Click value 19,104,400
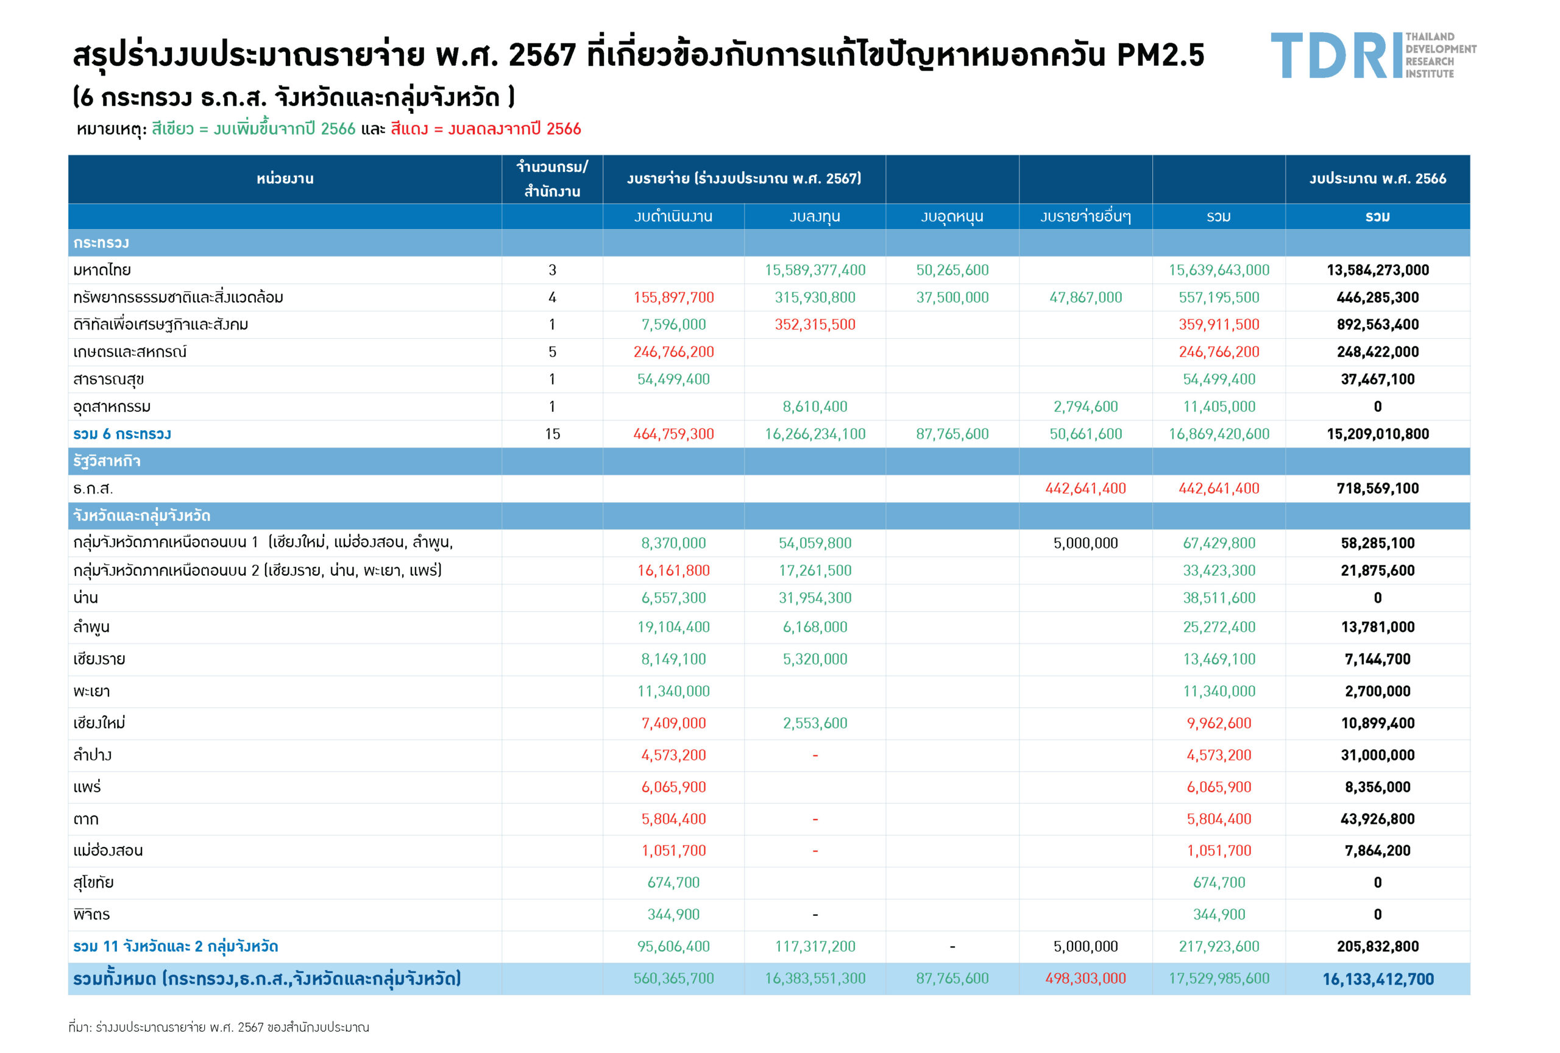The width and height of the screenshot is (1560, 1053). 673,628
